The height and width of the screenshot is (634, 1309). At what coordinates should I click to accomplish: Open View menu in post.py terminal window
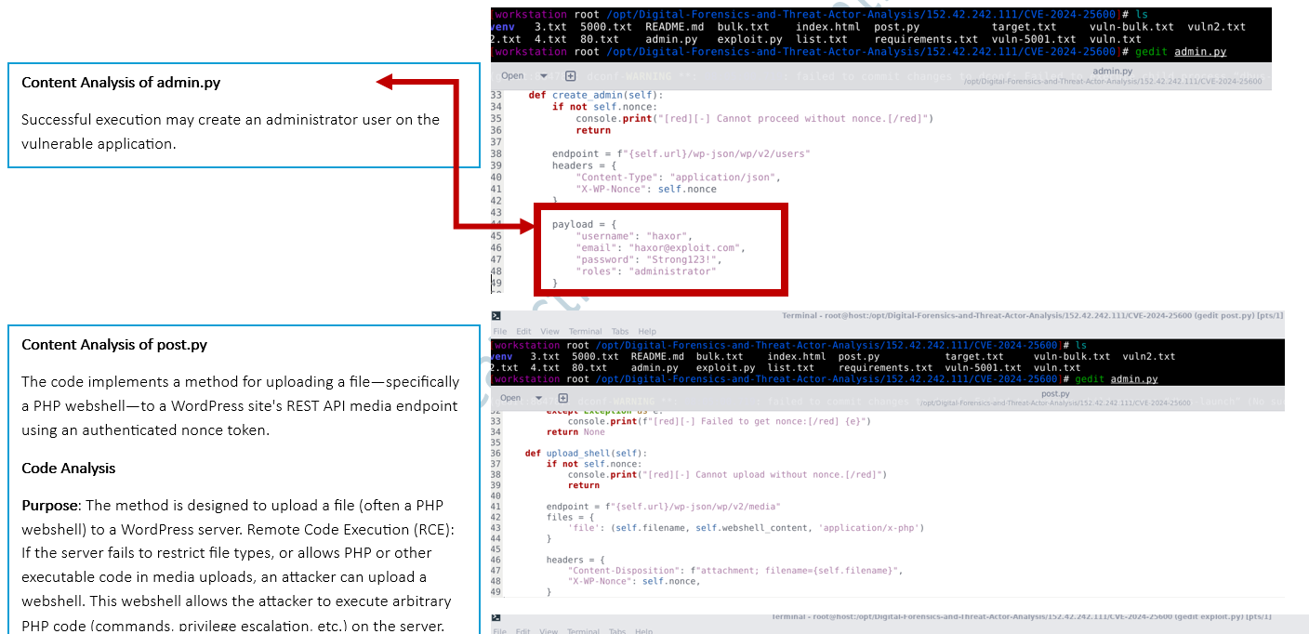(x=549, y=331)
